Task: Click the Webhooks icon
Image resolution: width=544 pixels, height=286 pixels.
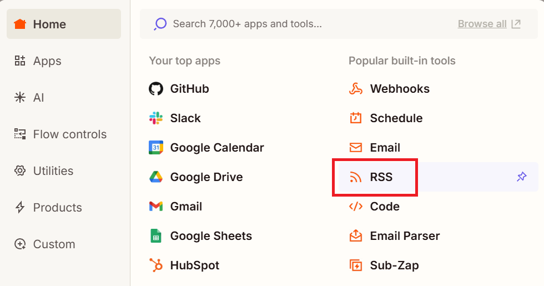Action: (356, 89)
